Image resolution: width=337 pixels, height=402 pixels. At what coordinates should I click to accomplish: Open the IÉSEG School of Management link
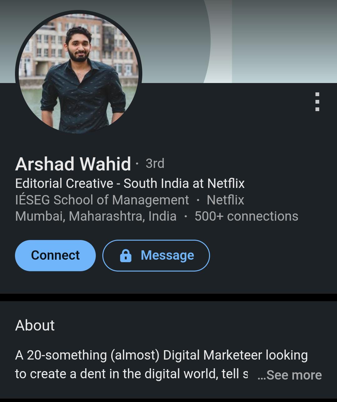pyautogui.click(x=102, y=200)
